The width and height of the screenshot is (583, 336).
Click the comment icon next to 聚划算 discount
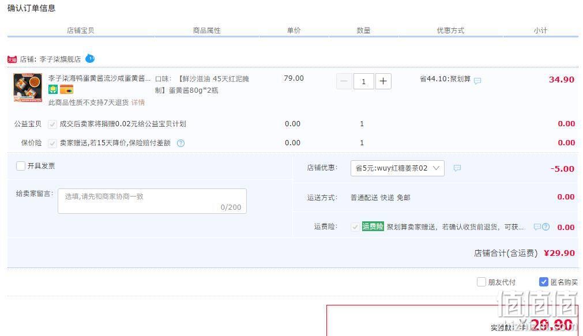click(x=477, y=81)
